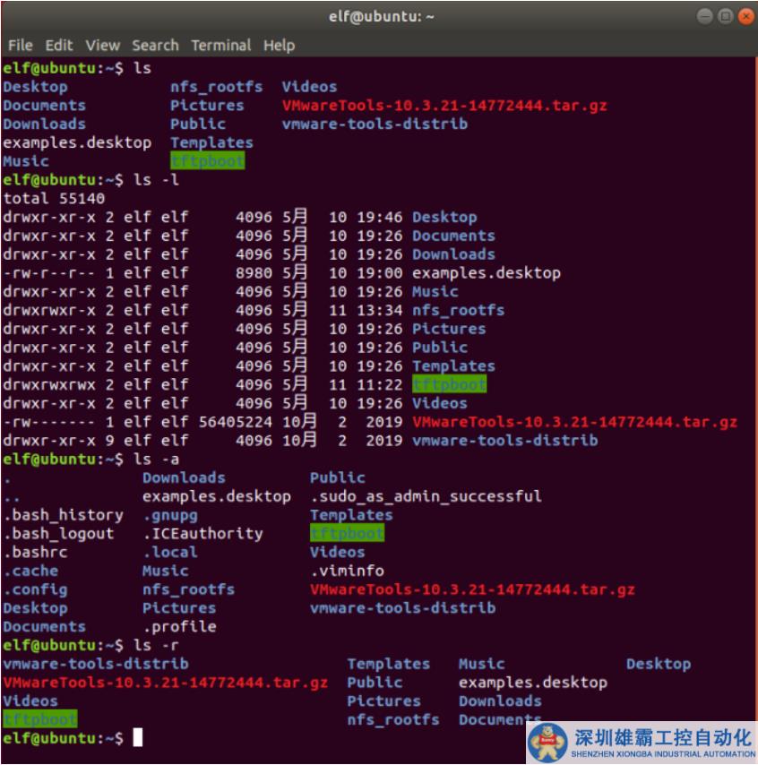Click nfs_rootfs in the ls -l listing
Screen dimensions: 758x765
click(x=458, y=310)
